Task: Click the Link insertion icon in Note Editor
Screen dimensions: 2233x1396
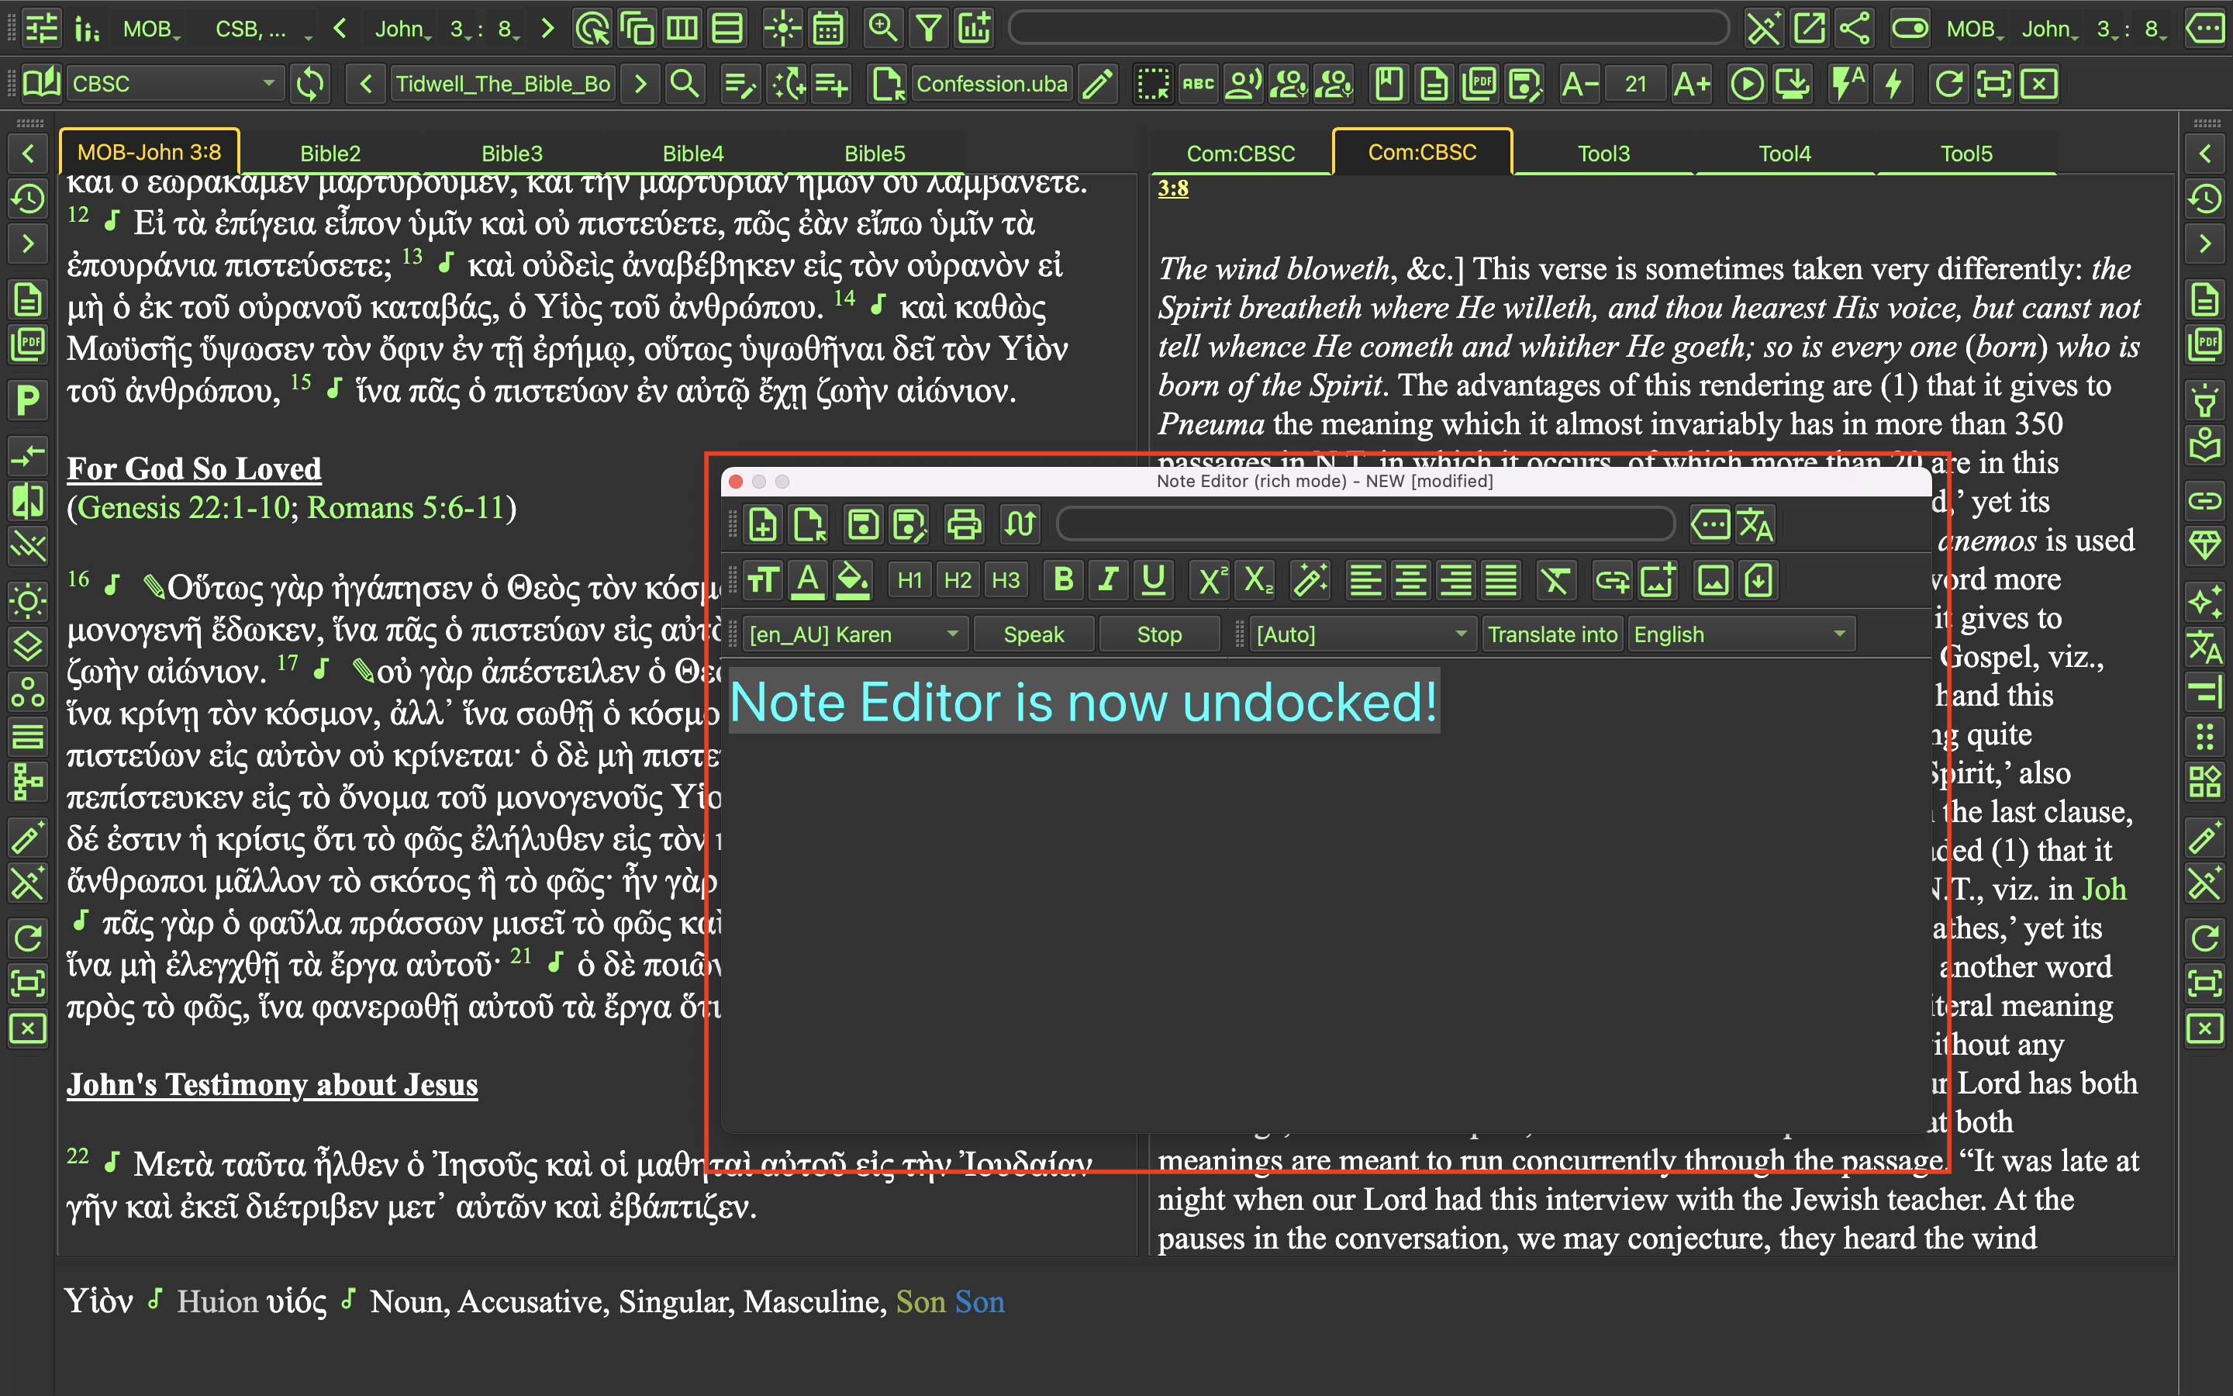Action: (1613, 582)
